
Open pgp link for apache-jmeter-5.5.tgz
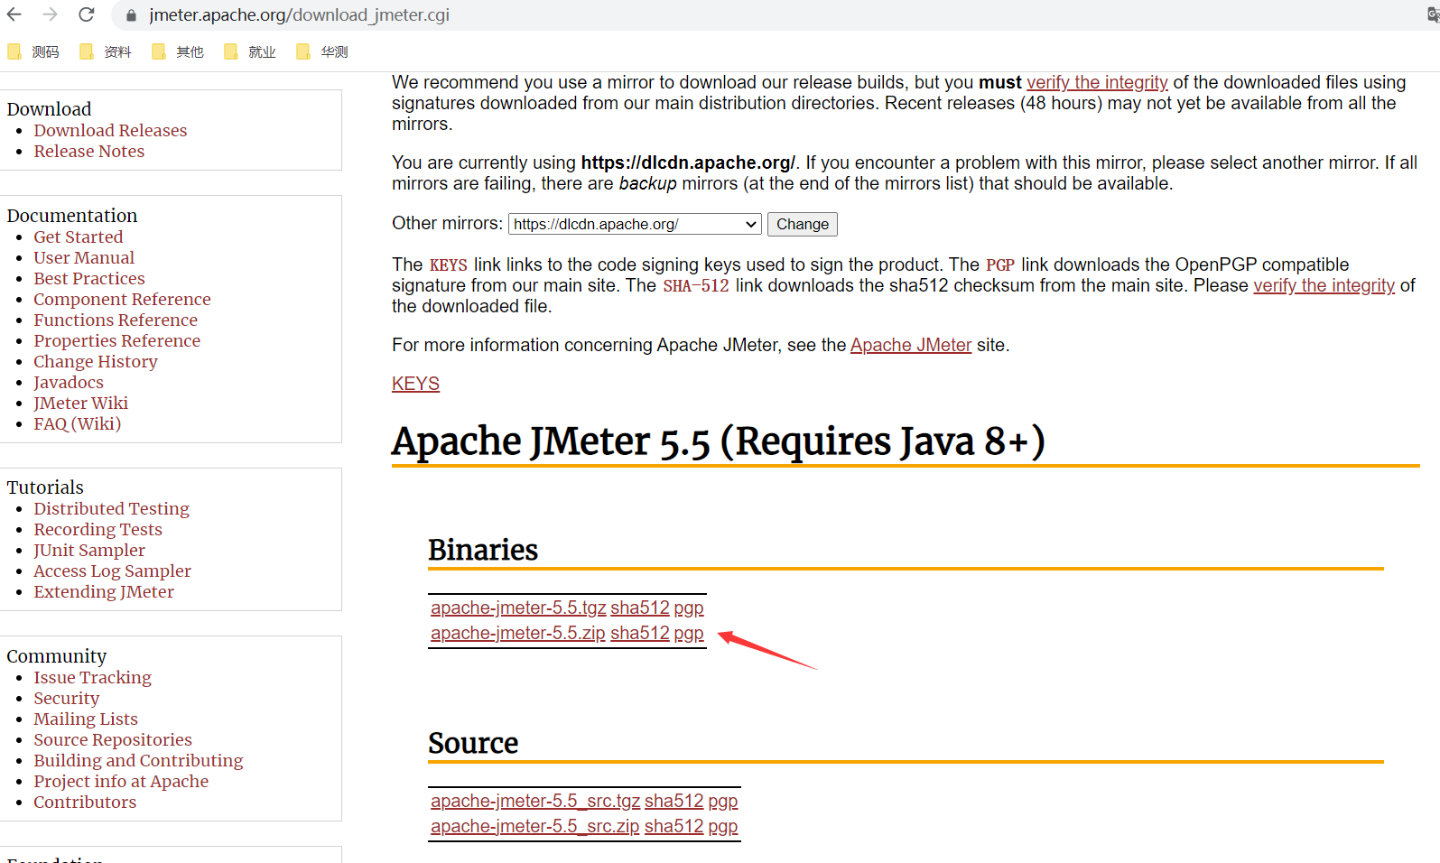coord(689,608)
